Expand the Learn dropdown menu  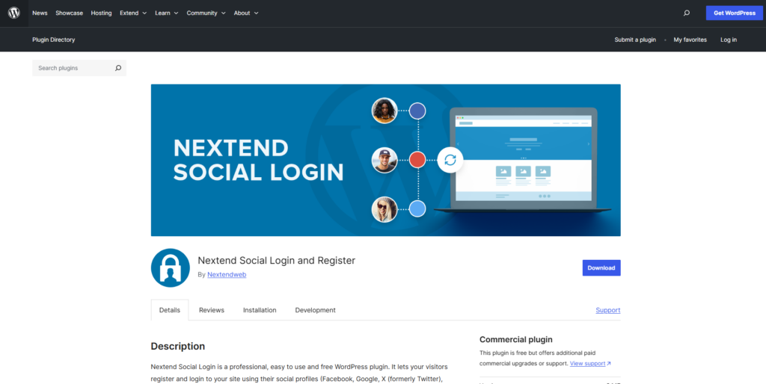pyautogui.click(x=167, y=13)
